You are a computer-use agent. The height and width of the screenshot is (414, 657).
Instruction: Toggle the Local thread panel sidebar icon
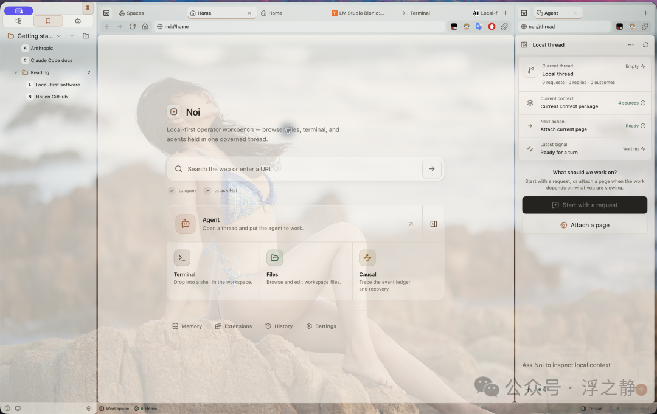(524, 45)
